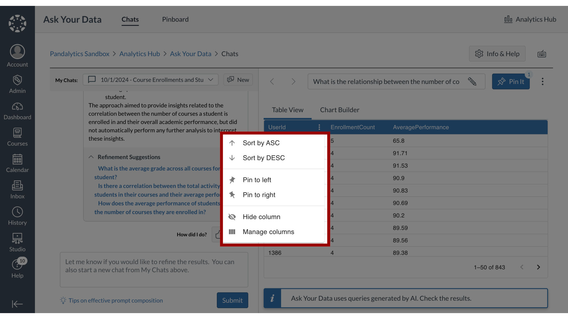Select Sort by DESC

pyautogui.click(x=274, y=158)
